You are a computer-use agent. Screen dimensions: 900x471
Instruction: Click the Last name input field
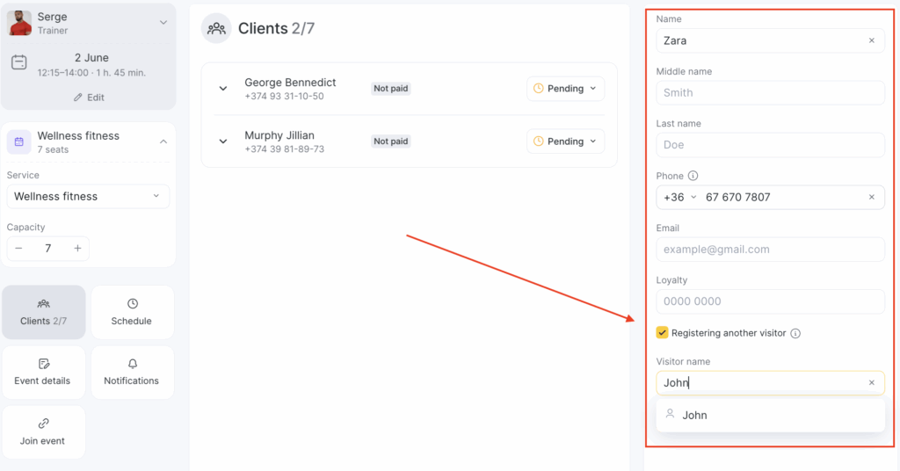pyautogui.click(x=770, y=145)
